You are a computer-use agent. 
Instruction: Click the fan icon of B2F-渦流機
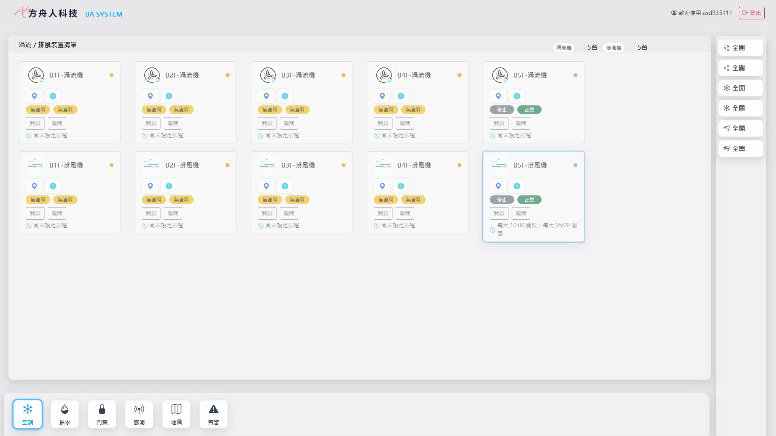click(152, 75)
